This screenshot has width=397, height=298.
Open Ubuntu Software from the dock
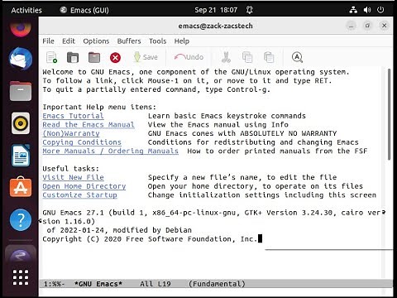(x=21, y=187)
